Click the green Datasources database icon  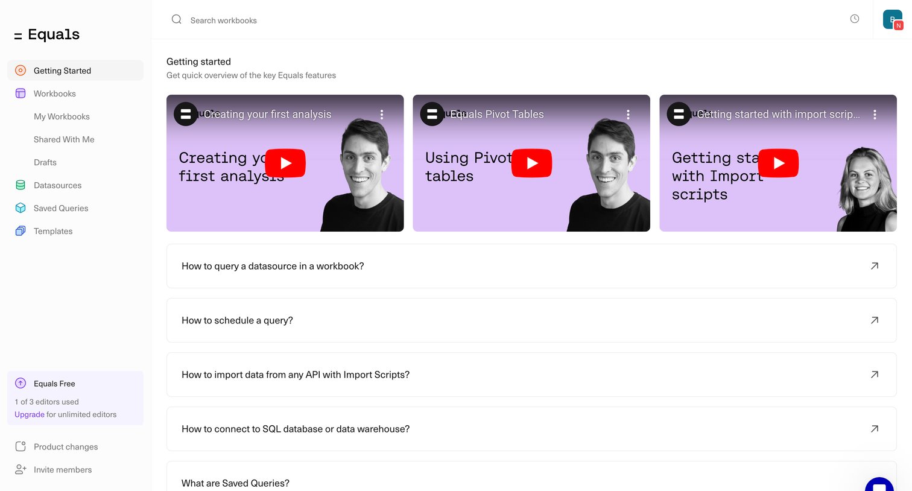click(x=21, y=185)
